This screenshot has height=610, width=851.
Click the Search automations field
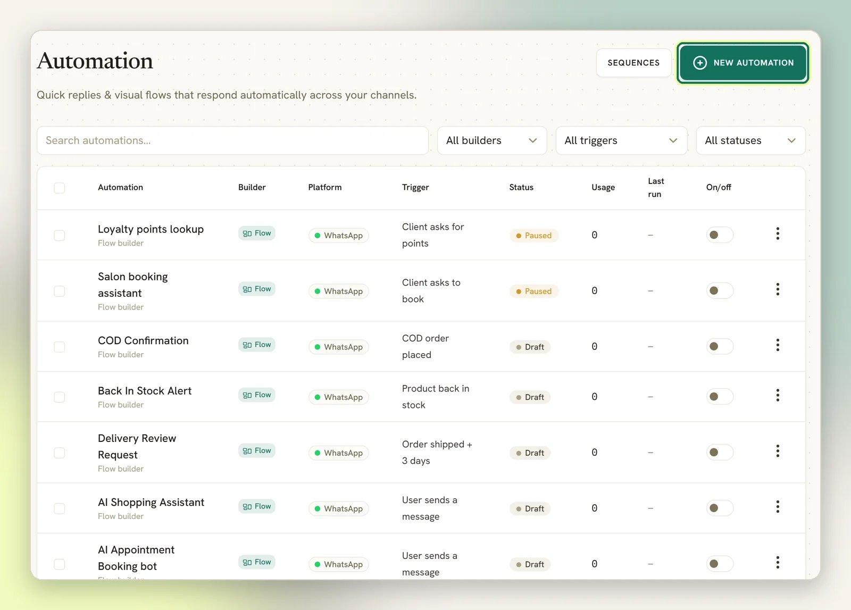pyautogui.click(x=232, y=140)
